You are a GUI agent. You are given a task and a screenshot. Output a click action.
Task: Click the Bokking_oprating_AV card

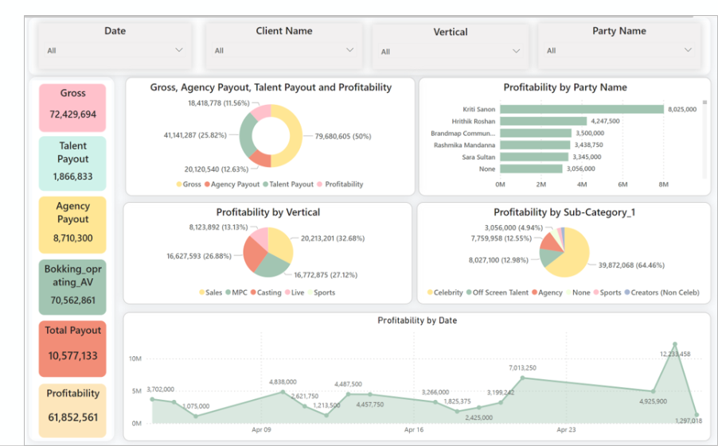click(72, 286)
